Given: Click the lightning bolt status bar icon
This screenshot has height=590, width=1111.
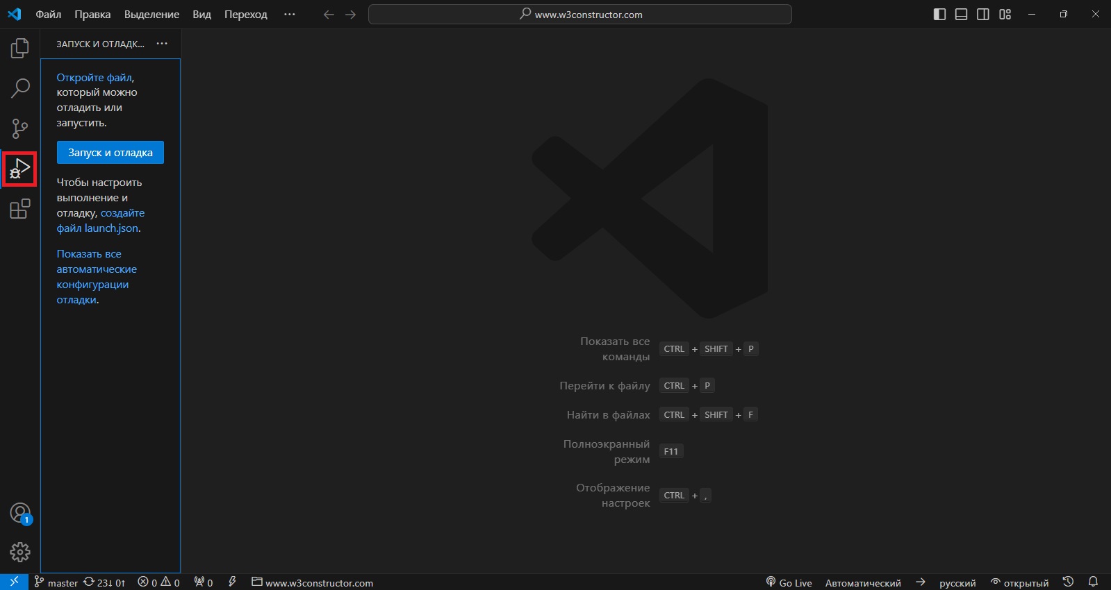Looking at the screenshot, I should [x=233, y=582].
